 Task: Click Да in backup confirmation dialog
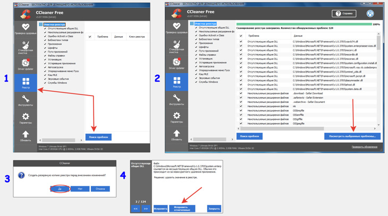click(x=60, y=188)
